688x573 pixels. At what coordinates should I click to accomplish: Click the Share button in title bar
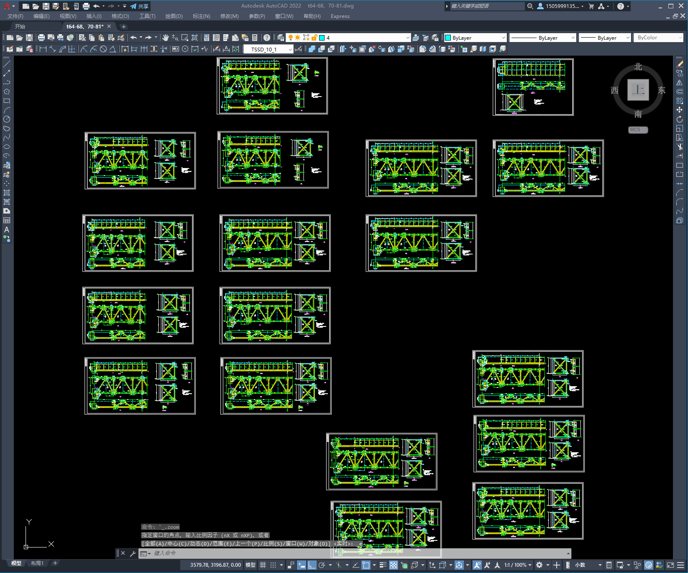(x=140, y=6)
